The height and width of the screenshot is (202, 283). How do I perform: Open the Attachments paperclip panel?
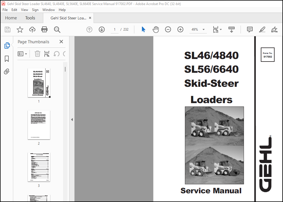coord(7,71)
